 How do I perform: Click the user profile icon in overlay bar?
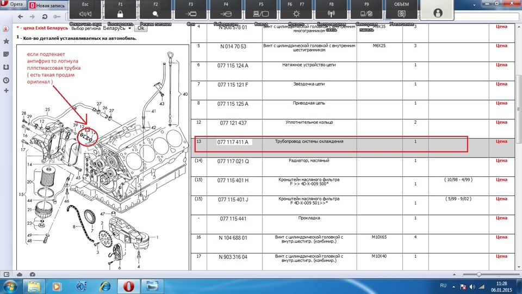pyautogui.click(x=438, y=13)
